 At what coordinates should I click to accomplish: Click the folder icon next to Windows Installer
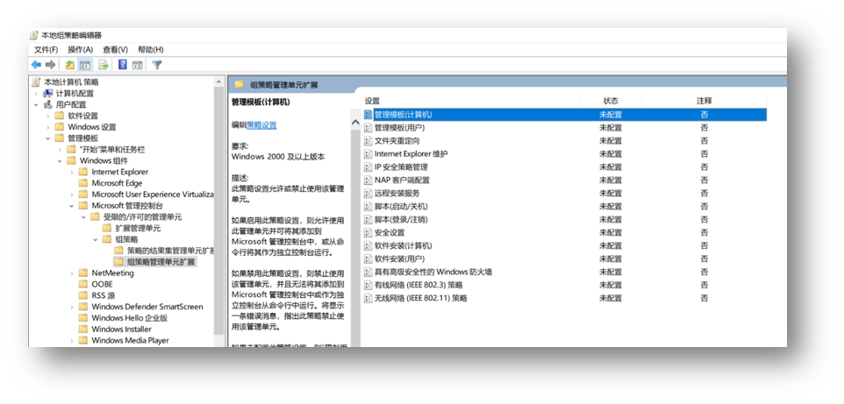(x=82, y=330)
